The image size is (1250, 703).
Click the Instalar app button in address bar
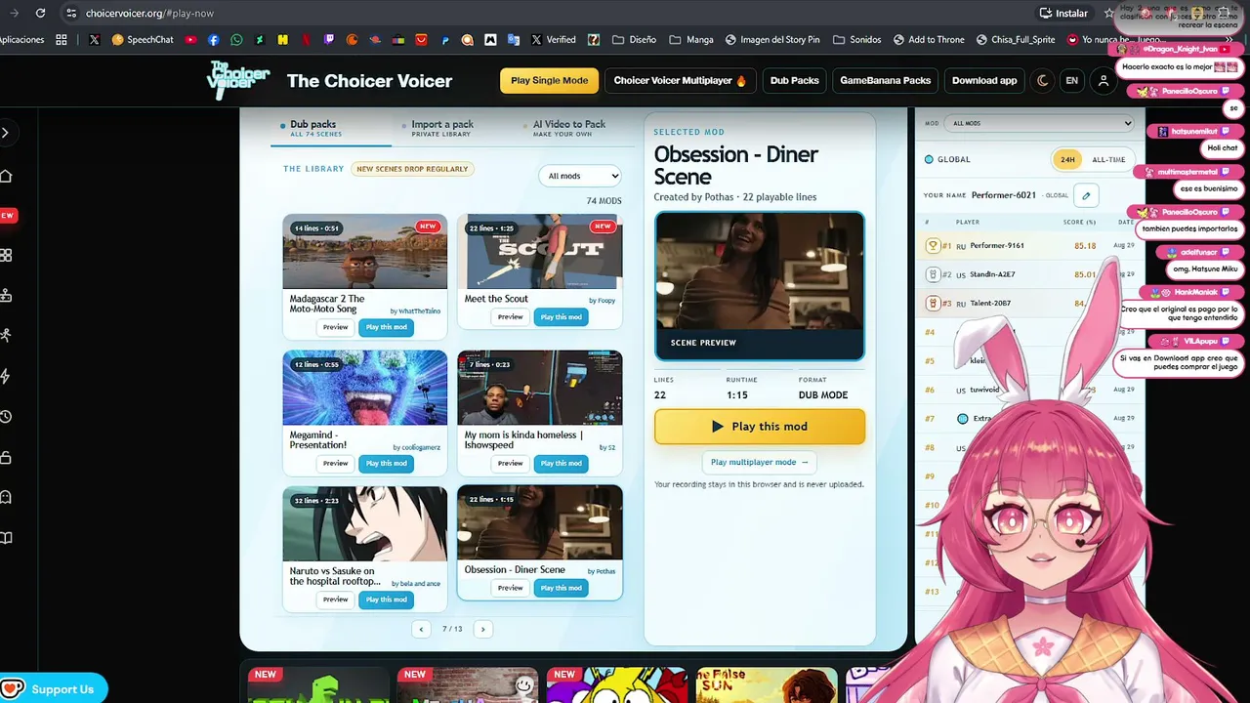tap(1063, 13)
